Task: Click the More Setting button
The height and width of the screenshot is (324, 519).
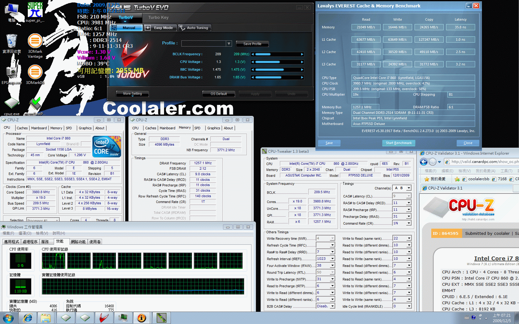Action: pyautogui.click(x=132, y=94)
